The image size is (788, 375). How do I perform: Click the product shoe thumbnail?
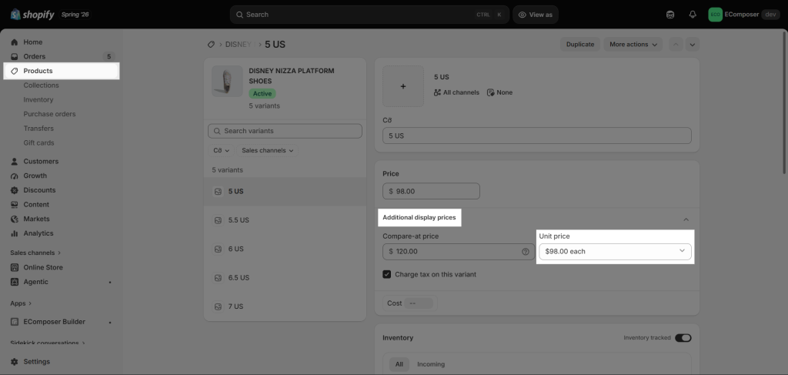(227, 81)
